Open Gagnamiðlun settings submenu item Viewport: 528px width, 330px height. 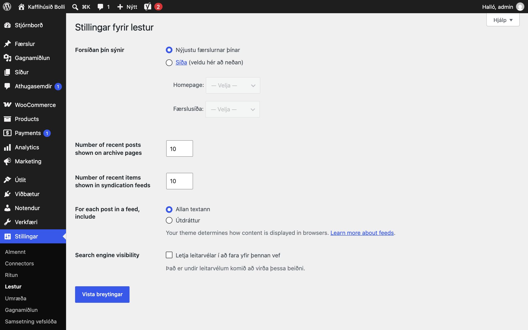tap(21, 310)
